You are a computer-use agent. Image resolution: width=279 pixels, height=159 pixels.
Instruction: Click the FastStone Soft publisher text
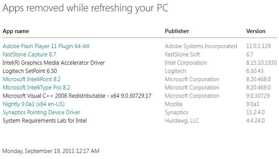tap(183, 55)
